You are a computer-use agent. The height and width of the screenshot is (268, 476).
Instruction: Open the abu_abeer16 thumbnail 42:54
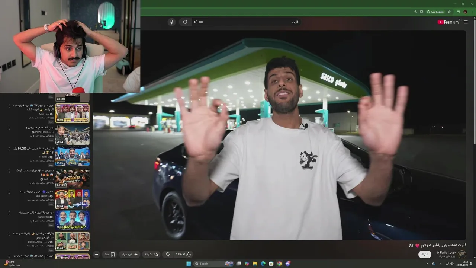pyautogui.click(x=72, y=199)
